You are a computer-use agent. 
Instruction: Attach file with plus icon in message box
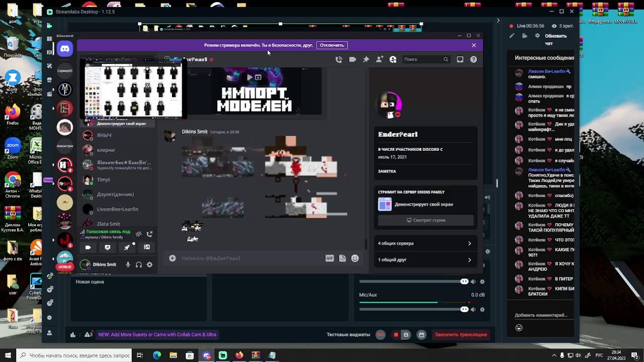pyautogui.click(x=172, y=258)
